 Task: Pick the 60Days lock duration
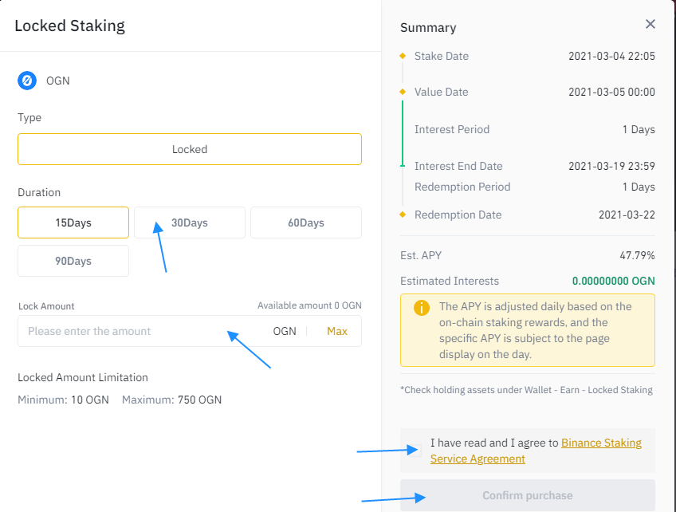tap(306, 223)
